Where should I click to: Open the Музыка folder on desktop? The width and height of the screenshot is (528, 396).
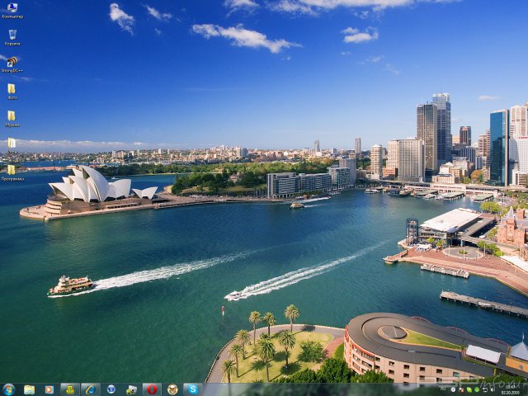12,116
